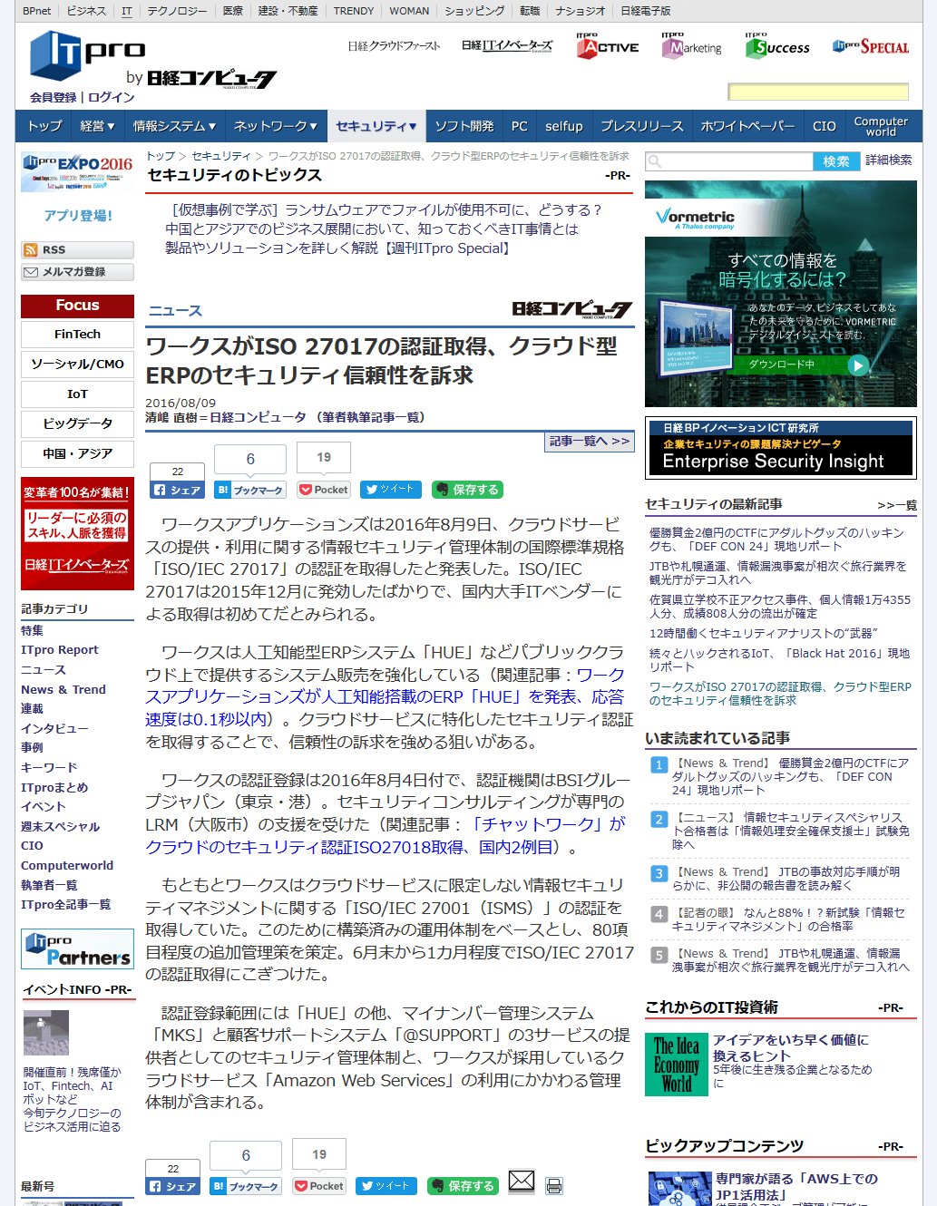
Task: Expand the セキュリティ navigation dropdown
Action: click(376, 126)
